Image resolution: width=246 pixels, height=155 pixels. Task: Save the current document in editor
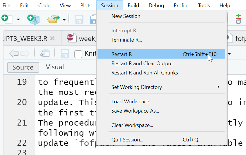pyautogui.click(x=65, y=53)
